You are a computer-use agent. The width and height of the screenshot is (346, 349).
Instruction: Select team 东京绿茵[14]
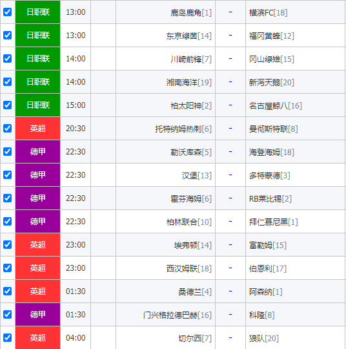pyautogui.click(x=189, y=36)
